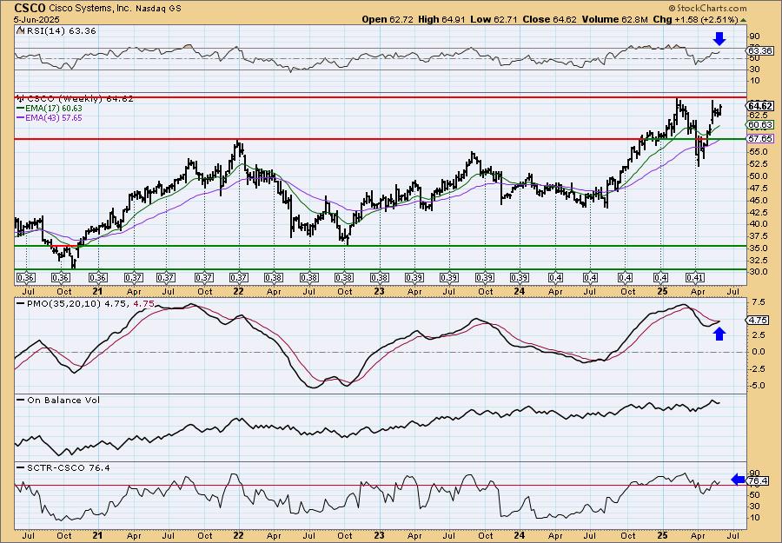Click the 42.5 price axis label

tap(757, 212)
